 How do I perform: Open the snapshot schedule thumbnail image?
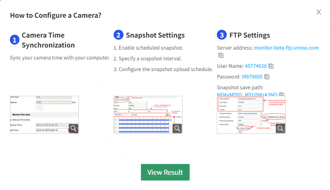(148, 115)
